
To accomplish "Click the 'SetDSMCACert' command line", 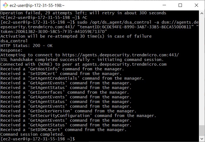I will pyautogui.click(x=63, y=130).
